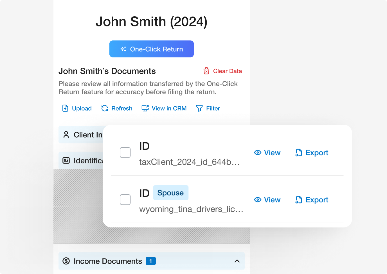Click the blue count badge on Income Documents

(x=151, y=261)
